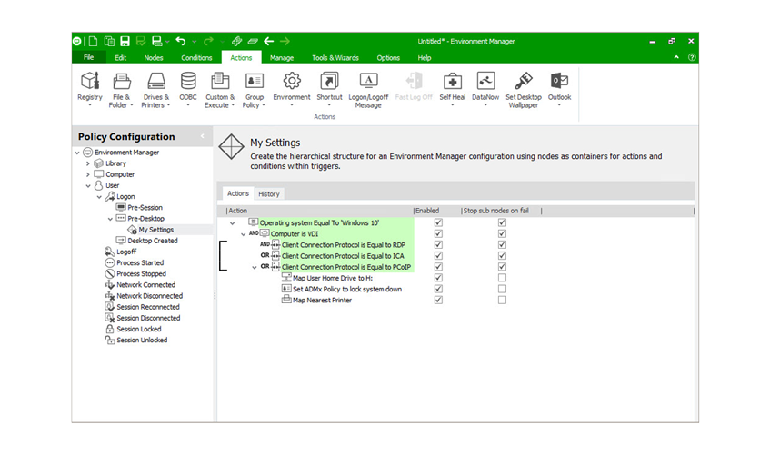The width and height of the screenshot is (770, 454).
Task: Open the Shortcut action tool
Action: [x=329, y=84]
